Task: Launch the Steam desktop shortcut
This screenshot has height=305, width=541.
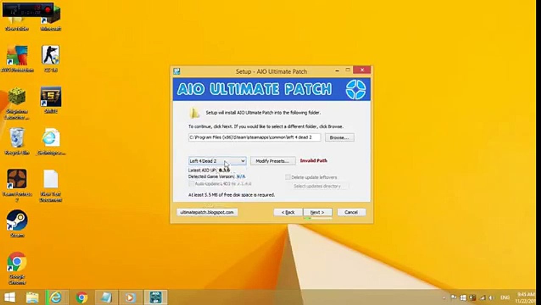Action: coord(17,224)
